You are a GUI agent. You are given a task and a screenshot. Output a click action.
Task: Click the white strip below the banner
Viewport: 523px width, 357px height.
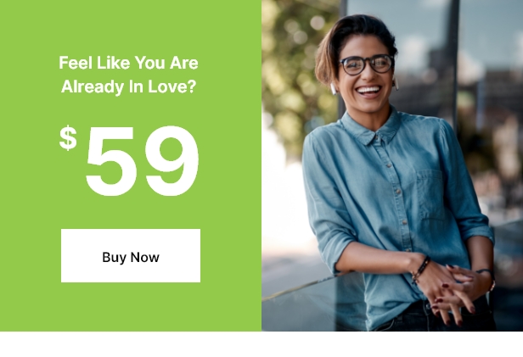pyautogui.click(x=261, y=344)
